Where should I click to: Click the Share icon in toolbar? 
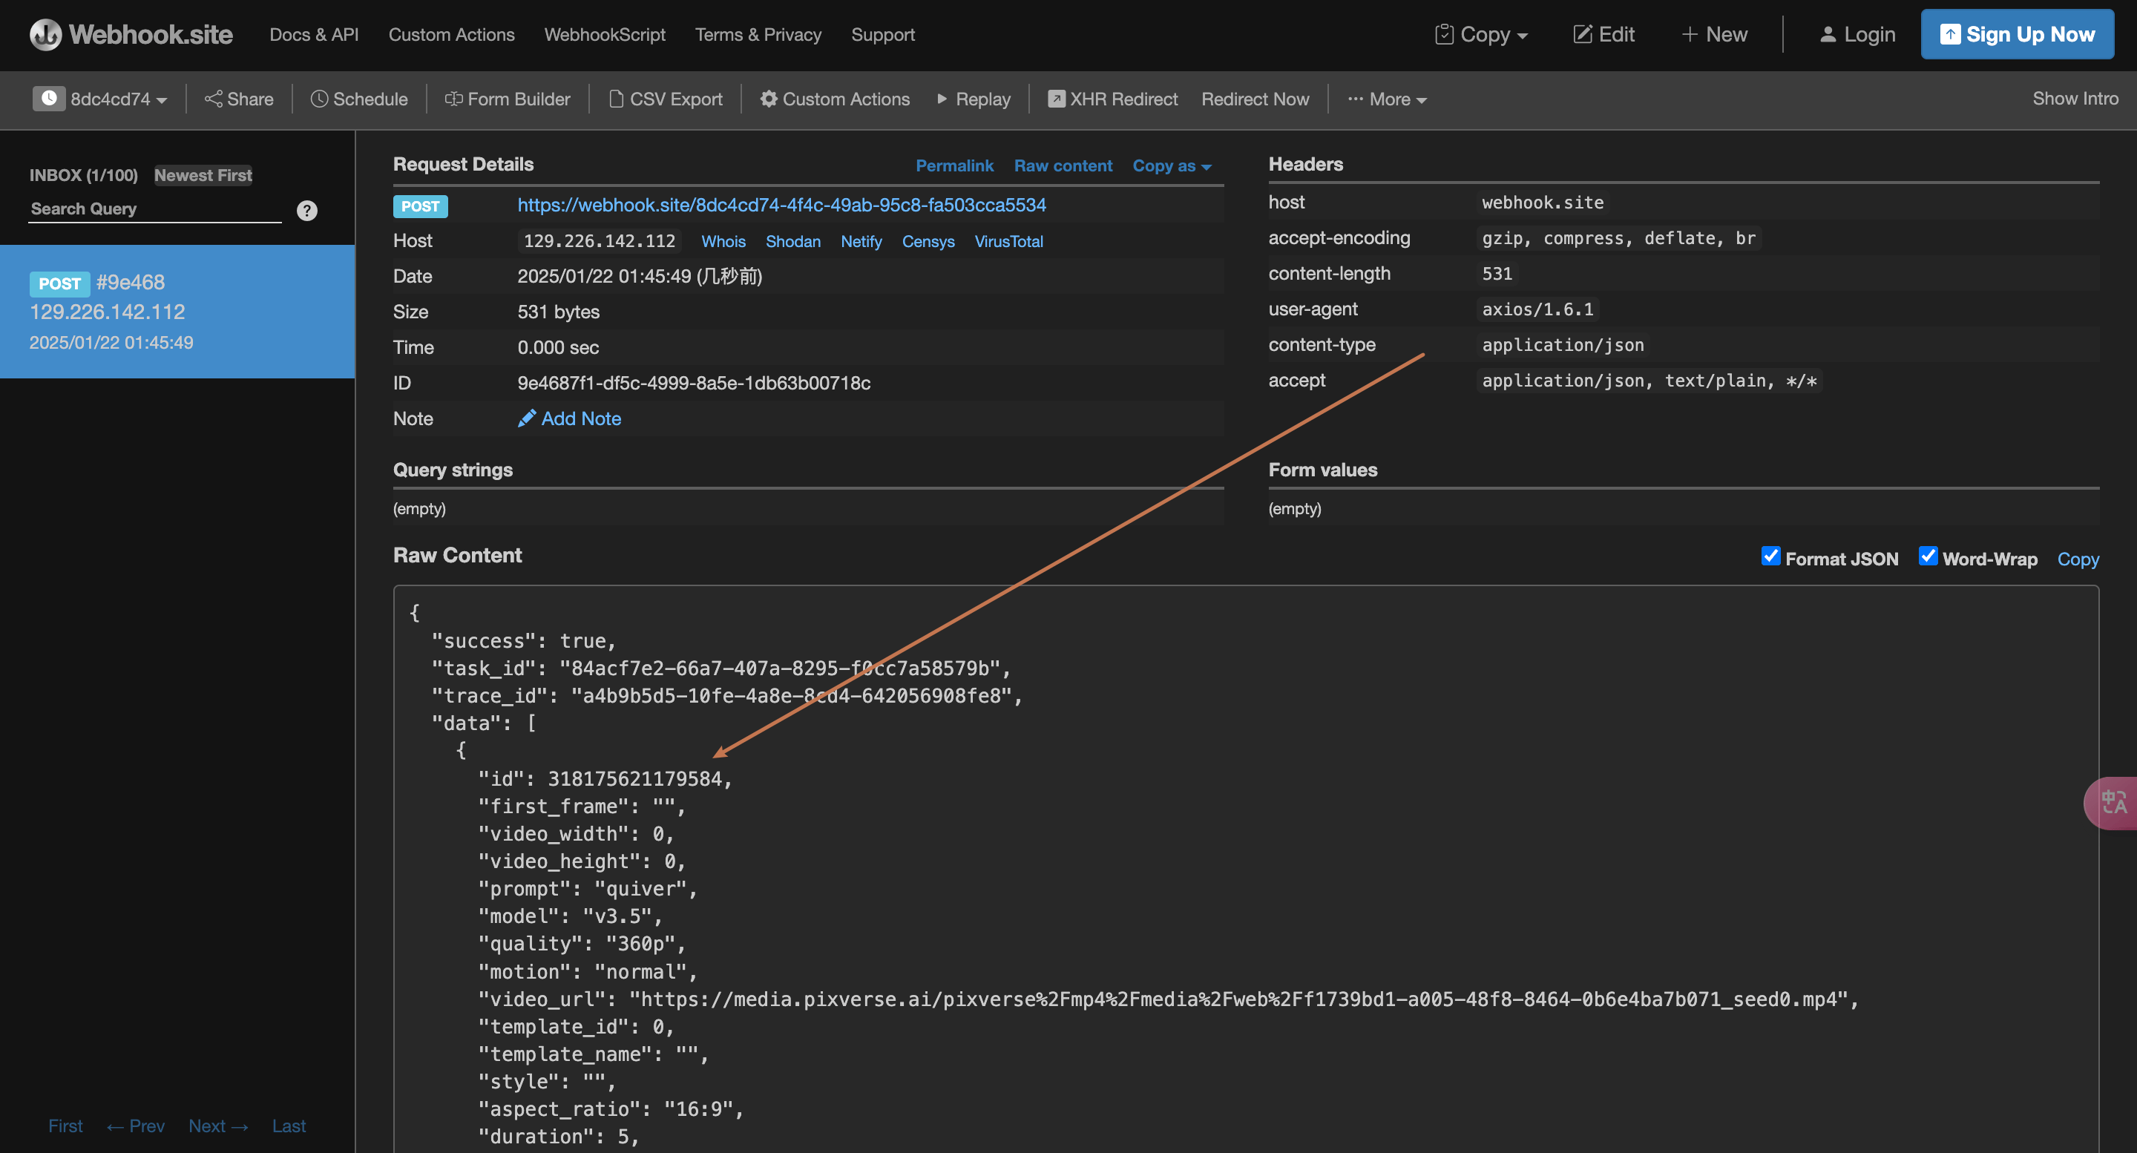[x=213, y=99]
